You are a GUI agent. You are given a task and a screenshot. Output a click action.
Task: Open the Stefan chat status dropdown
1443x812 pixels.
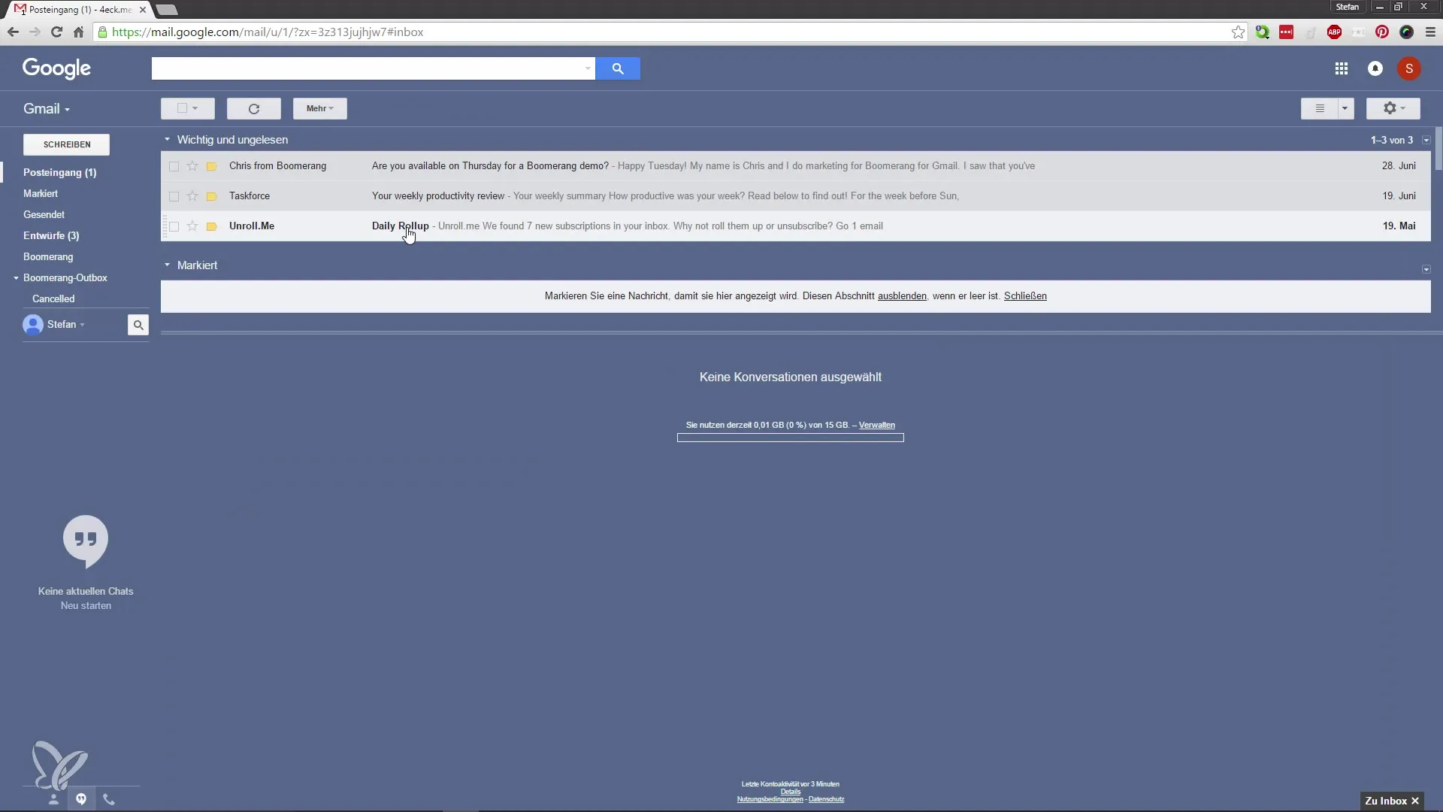click(x=82, y=325)
